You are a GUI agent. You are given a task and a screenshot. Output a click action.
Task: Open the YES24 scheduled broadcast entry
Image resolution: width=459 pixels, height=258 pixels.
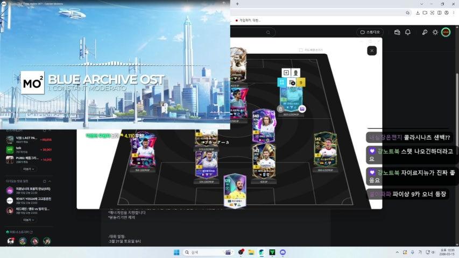tap(29, 200)
